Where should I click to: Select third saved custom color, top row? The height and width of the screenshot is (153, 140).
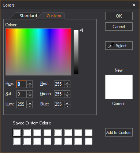point(37,133)
